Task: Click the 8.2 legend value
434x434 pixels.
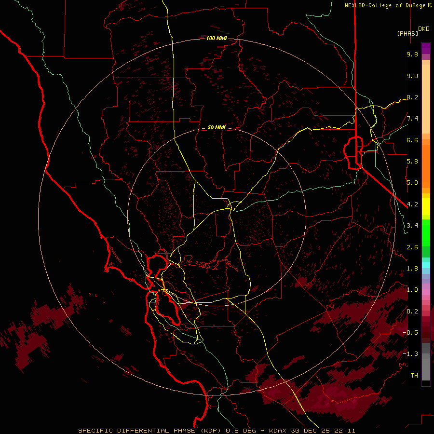Action: pos(412,97)
